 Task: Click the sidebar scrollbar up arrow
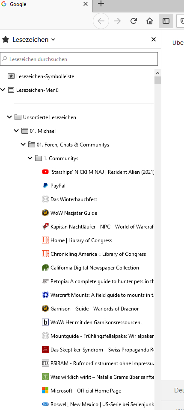157,73
